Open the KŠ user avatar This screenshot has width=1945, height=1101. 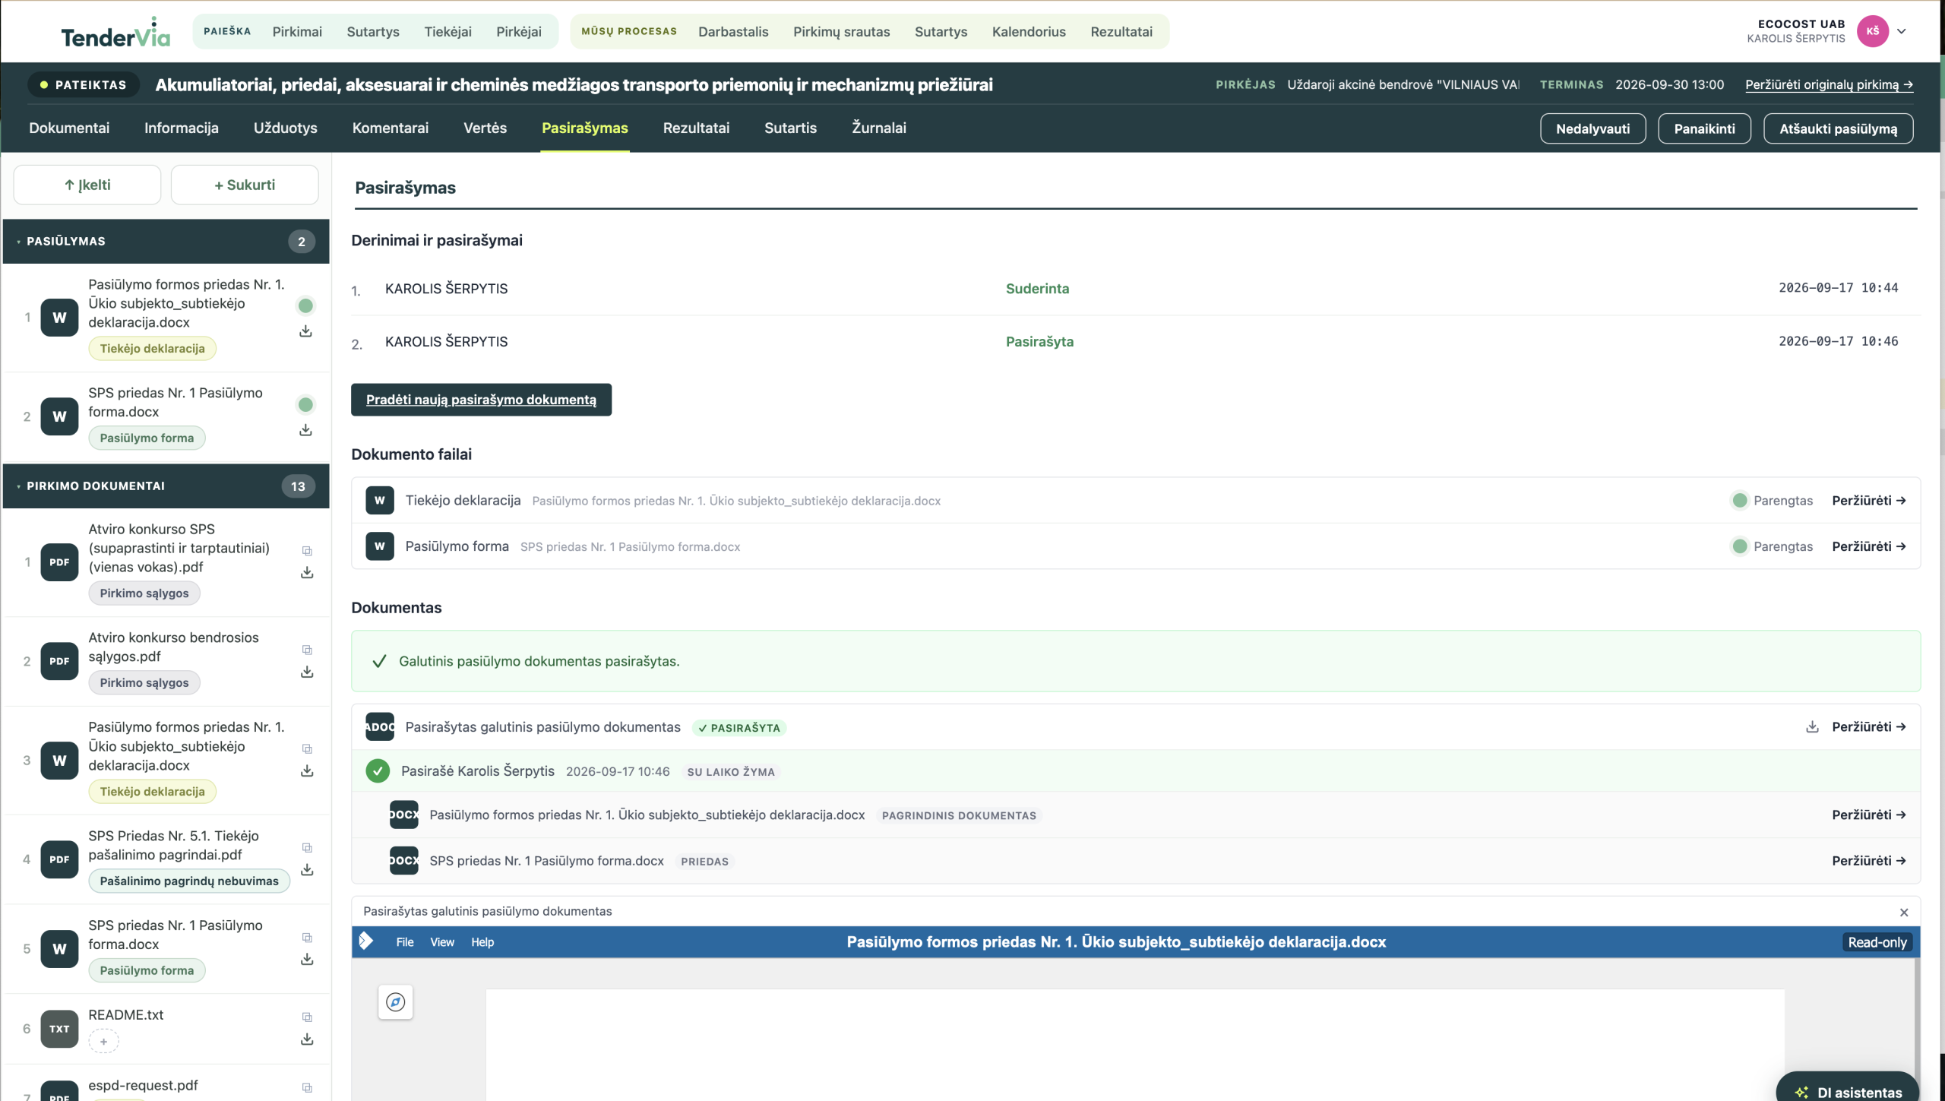[x=1872, y=31]
